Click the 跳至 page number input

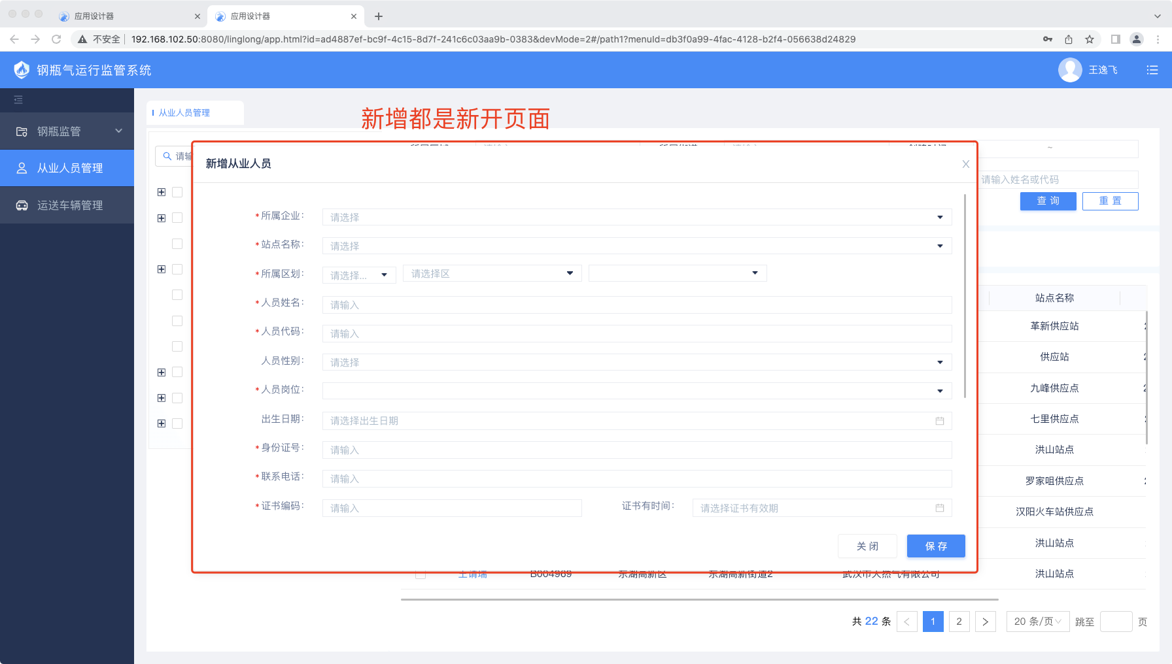tap(1116, 622)
